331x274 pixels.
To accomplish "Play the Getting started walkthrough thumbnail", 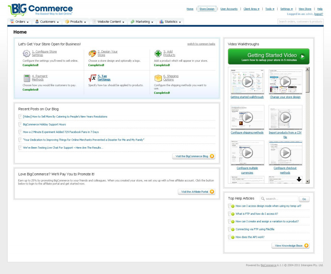I will (247, 82).
